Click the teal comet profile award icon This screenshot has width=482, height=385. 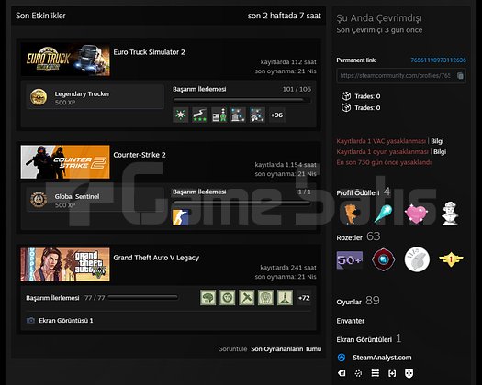(384, 214)
